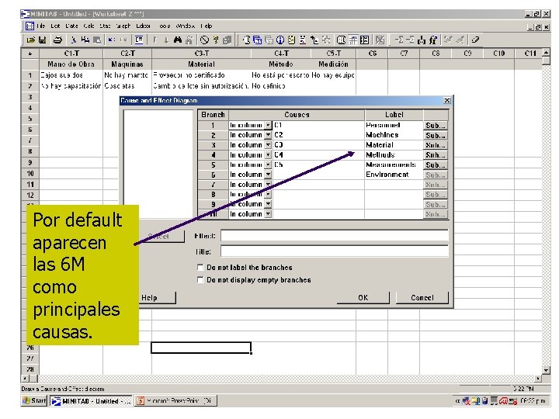Click Sub... button for Personnel branch
The width and height of the screenshot is (559, 419).
(436, 126)
